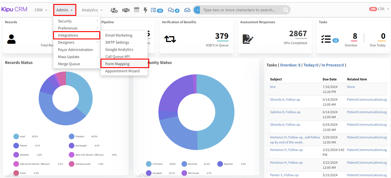Image resolution: width=391 pixels, height=178 pixels.
Task: Open the handshake opportunities icon
Action: (126, 10)
